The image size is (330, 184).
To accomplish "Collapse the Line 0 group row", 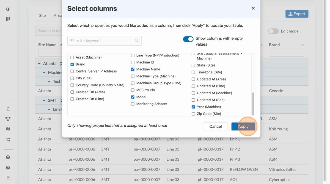I will [x=49, y=109].
